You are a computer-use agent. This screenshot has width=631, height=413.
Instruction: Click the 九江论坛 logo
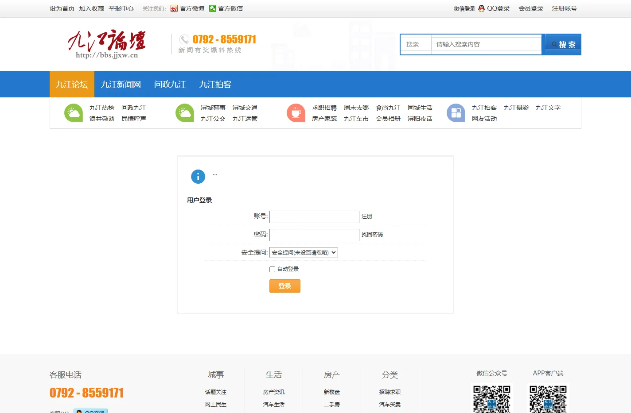(107, 44)
